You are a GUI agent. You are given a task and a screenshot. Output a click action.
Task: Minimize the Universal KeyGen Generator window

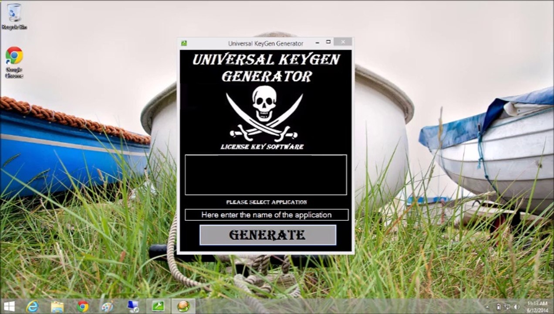click(x=317, y=42)
